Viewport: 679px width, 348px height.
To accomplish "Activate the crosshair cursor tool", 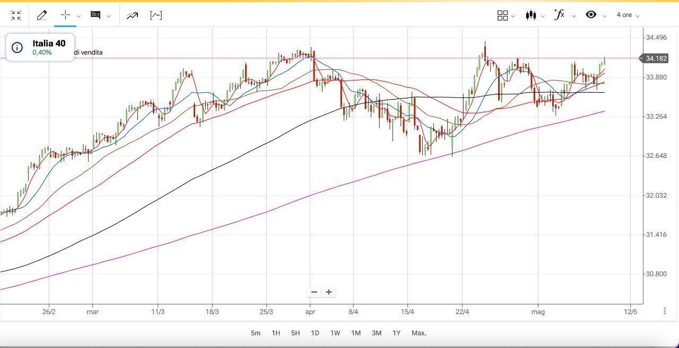I will click(65, 15).
